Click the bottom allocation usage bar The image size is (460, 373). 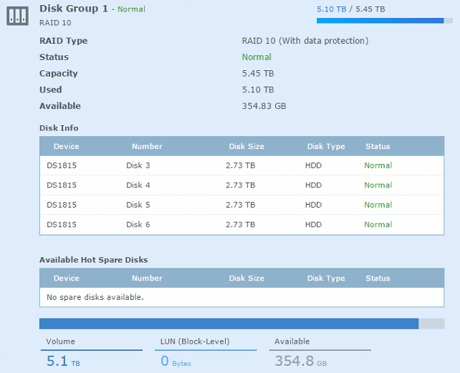click(241, 324)
